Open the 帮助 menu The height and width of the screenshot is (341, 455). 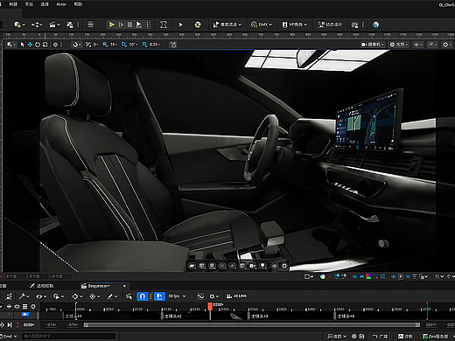pos(78,4)
